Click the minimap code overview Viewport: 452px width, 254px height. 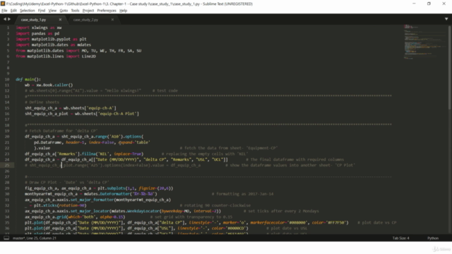click(x=424, y=42)
